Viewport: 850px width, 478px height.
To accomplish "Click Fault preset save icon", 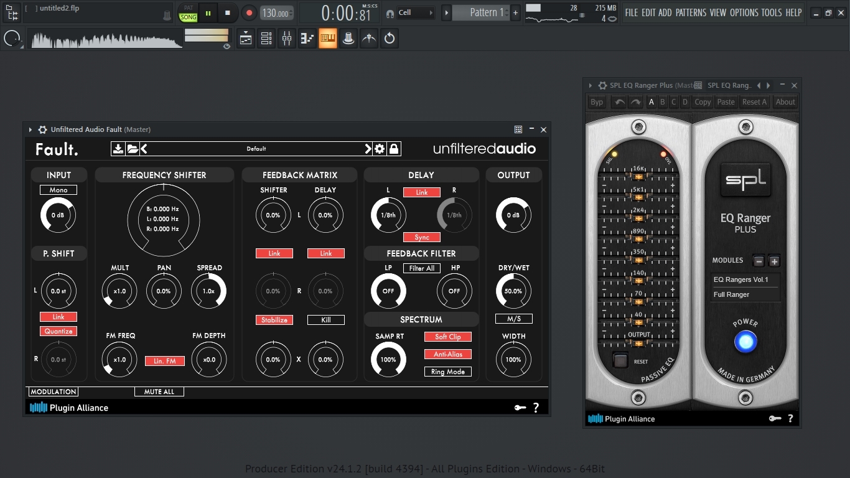I will (x=118, y=149).
